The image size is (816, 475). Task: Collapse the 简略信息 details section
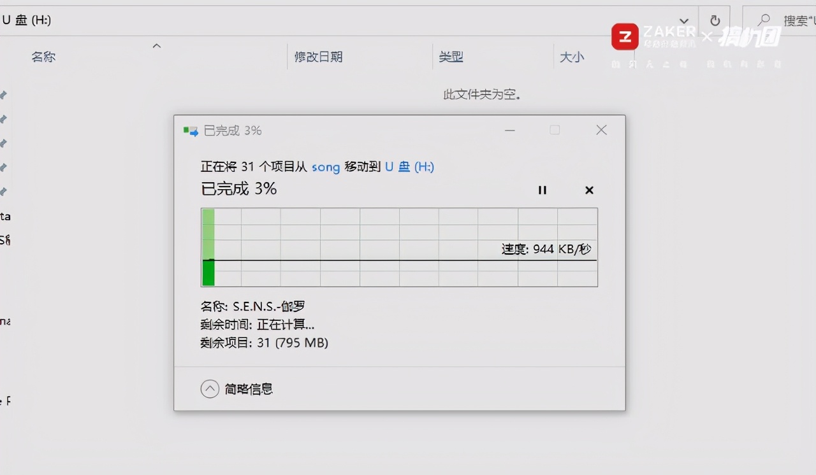210,388
